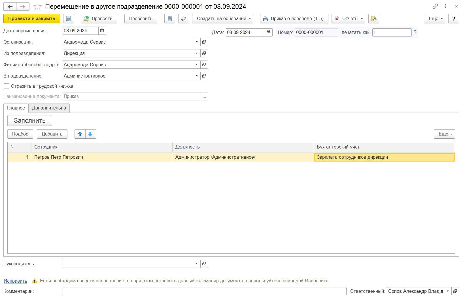
Task: Open the Создать на основании menu
Action: [x=222, y=19]
